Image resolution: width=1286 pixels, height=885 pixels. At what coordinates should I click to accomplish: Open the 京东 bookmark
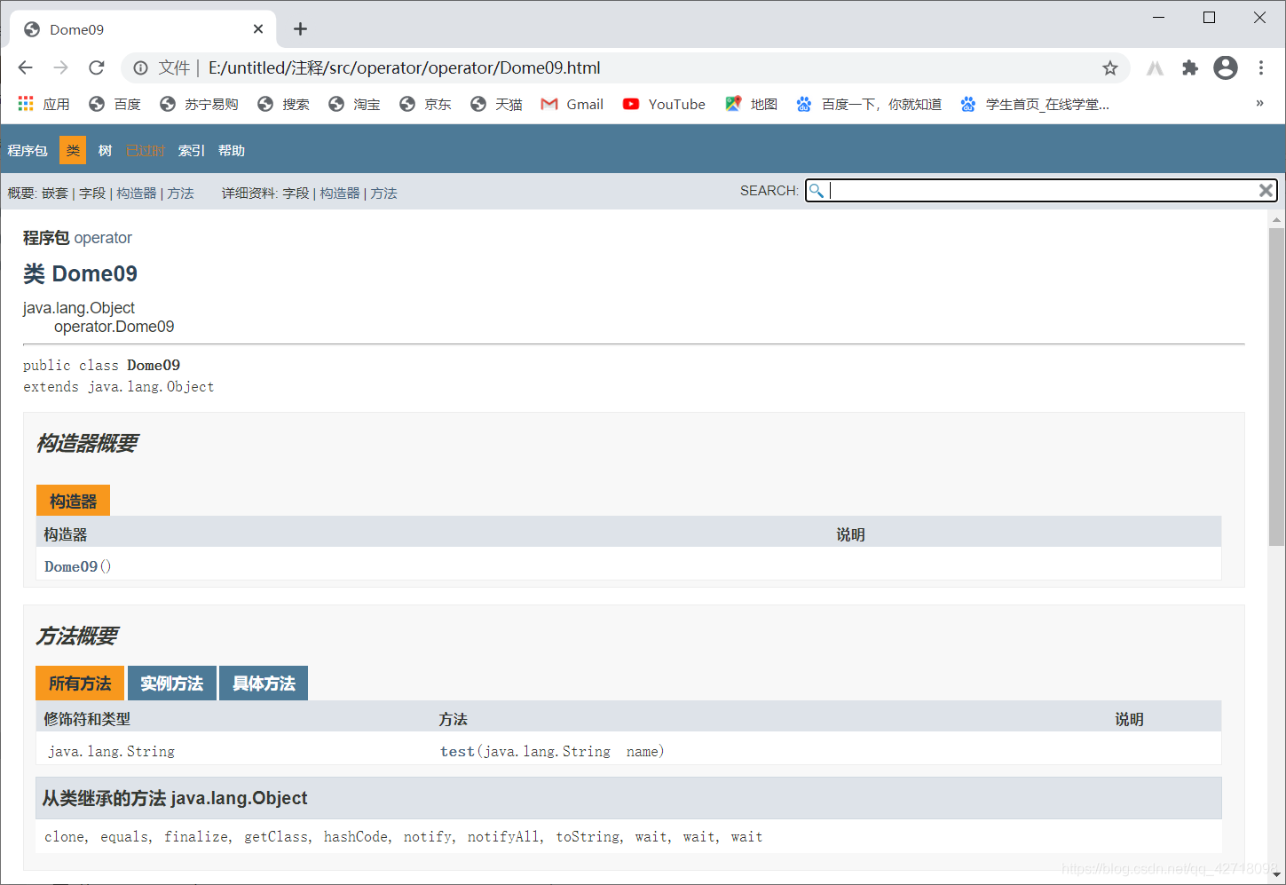(425, 104)
